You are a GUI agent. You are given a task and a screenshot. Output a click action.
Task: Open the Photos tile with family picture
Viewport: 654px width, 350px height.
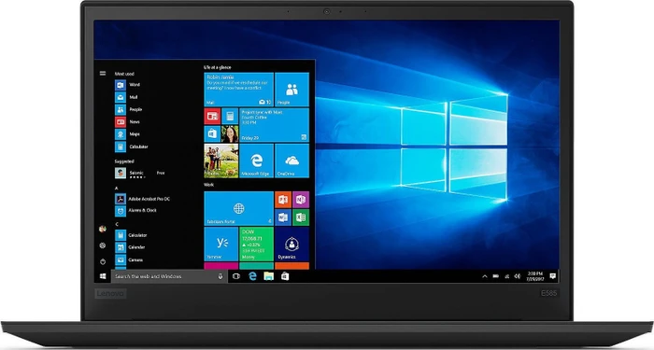click(221, 161)
